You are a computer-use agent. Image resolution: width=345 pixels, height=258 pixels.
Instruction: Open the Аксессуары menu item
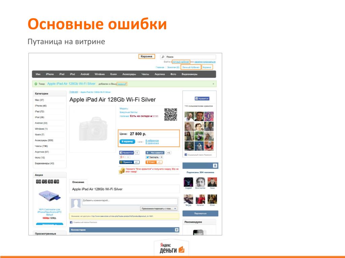(129, 74)
